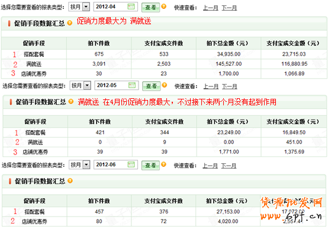
Task: Go to 下一月 from the 2012-05 report
Action: 230,86
